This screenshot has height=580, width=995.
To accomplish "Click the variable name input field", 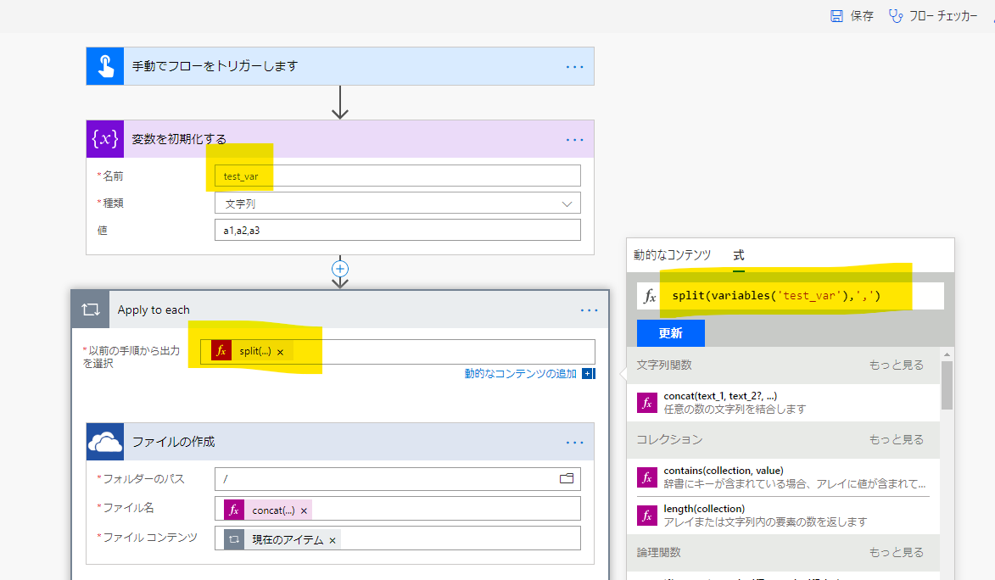I will click(397, 176).
